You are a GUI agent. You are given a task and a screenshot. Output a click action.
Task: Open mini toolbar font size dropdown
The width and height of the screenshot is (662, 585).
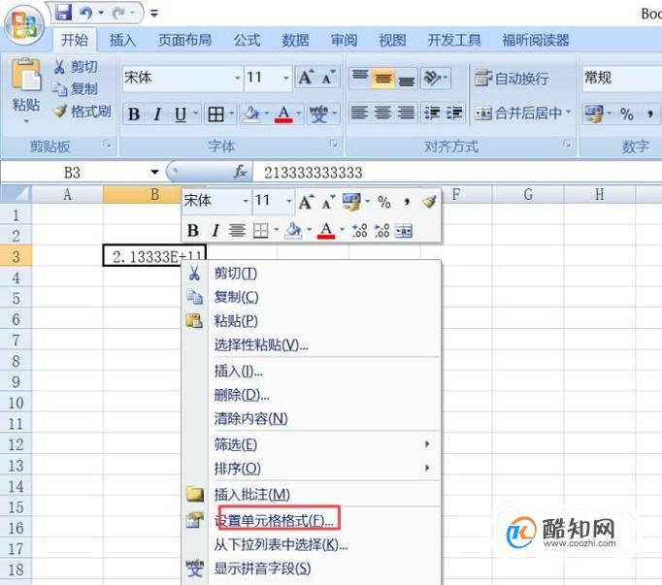pos(289,201)
